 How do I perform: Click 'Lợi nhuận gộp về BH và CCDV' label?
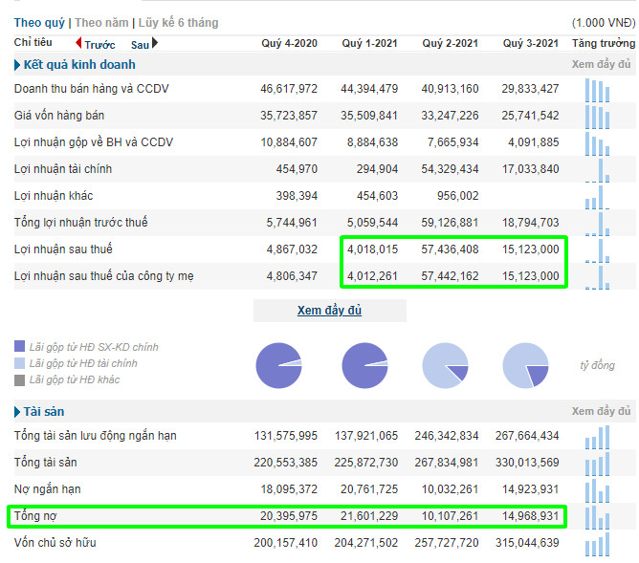(x=94, y=142)
